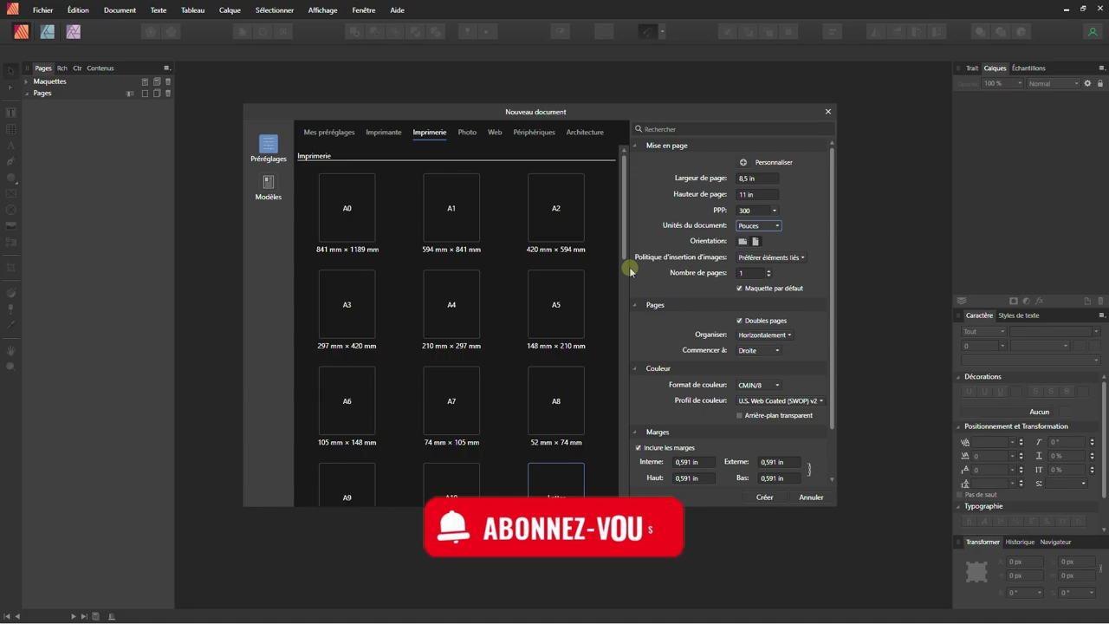Image resolution: width=1109 pixels, height=624 pixels.
Task: Collapse the Mise en page section
Action: click(x=635, y=146)
